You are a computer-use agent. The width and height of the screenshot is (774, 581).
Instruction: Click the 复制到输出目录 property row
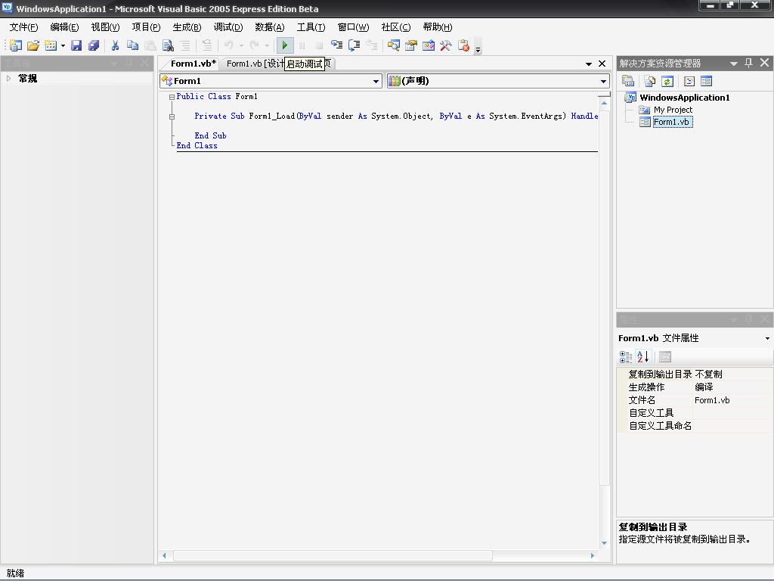click(x=695, y=374)
